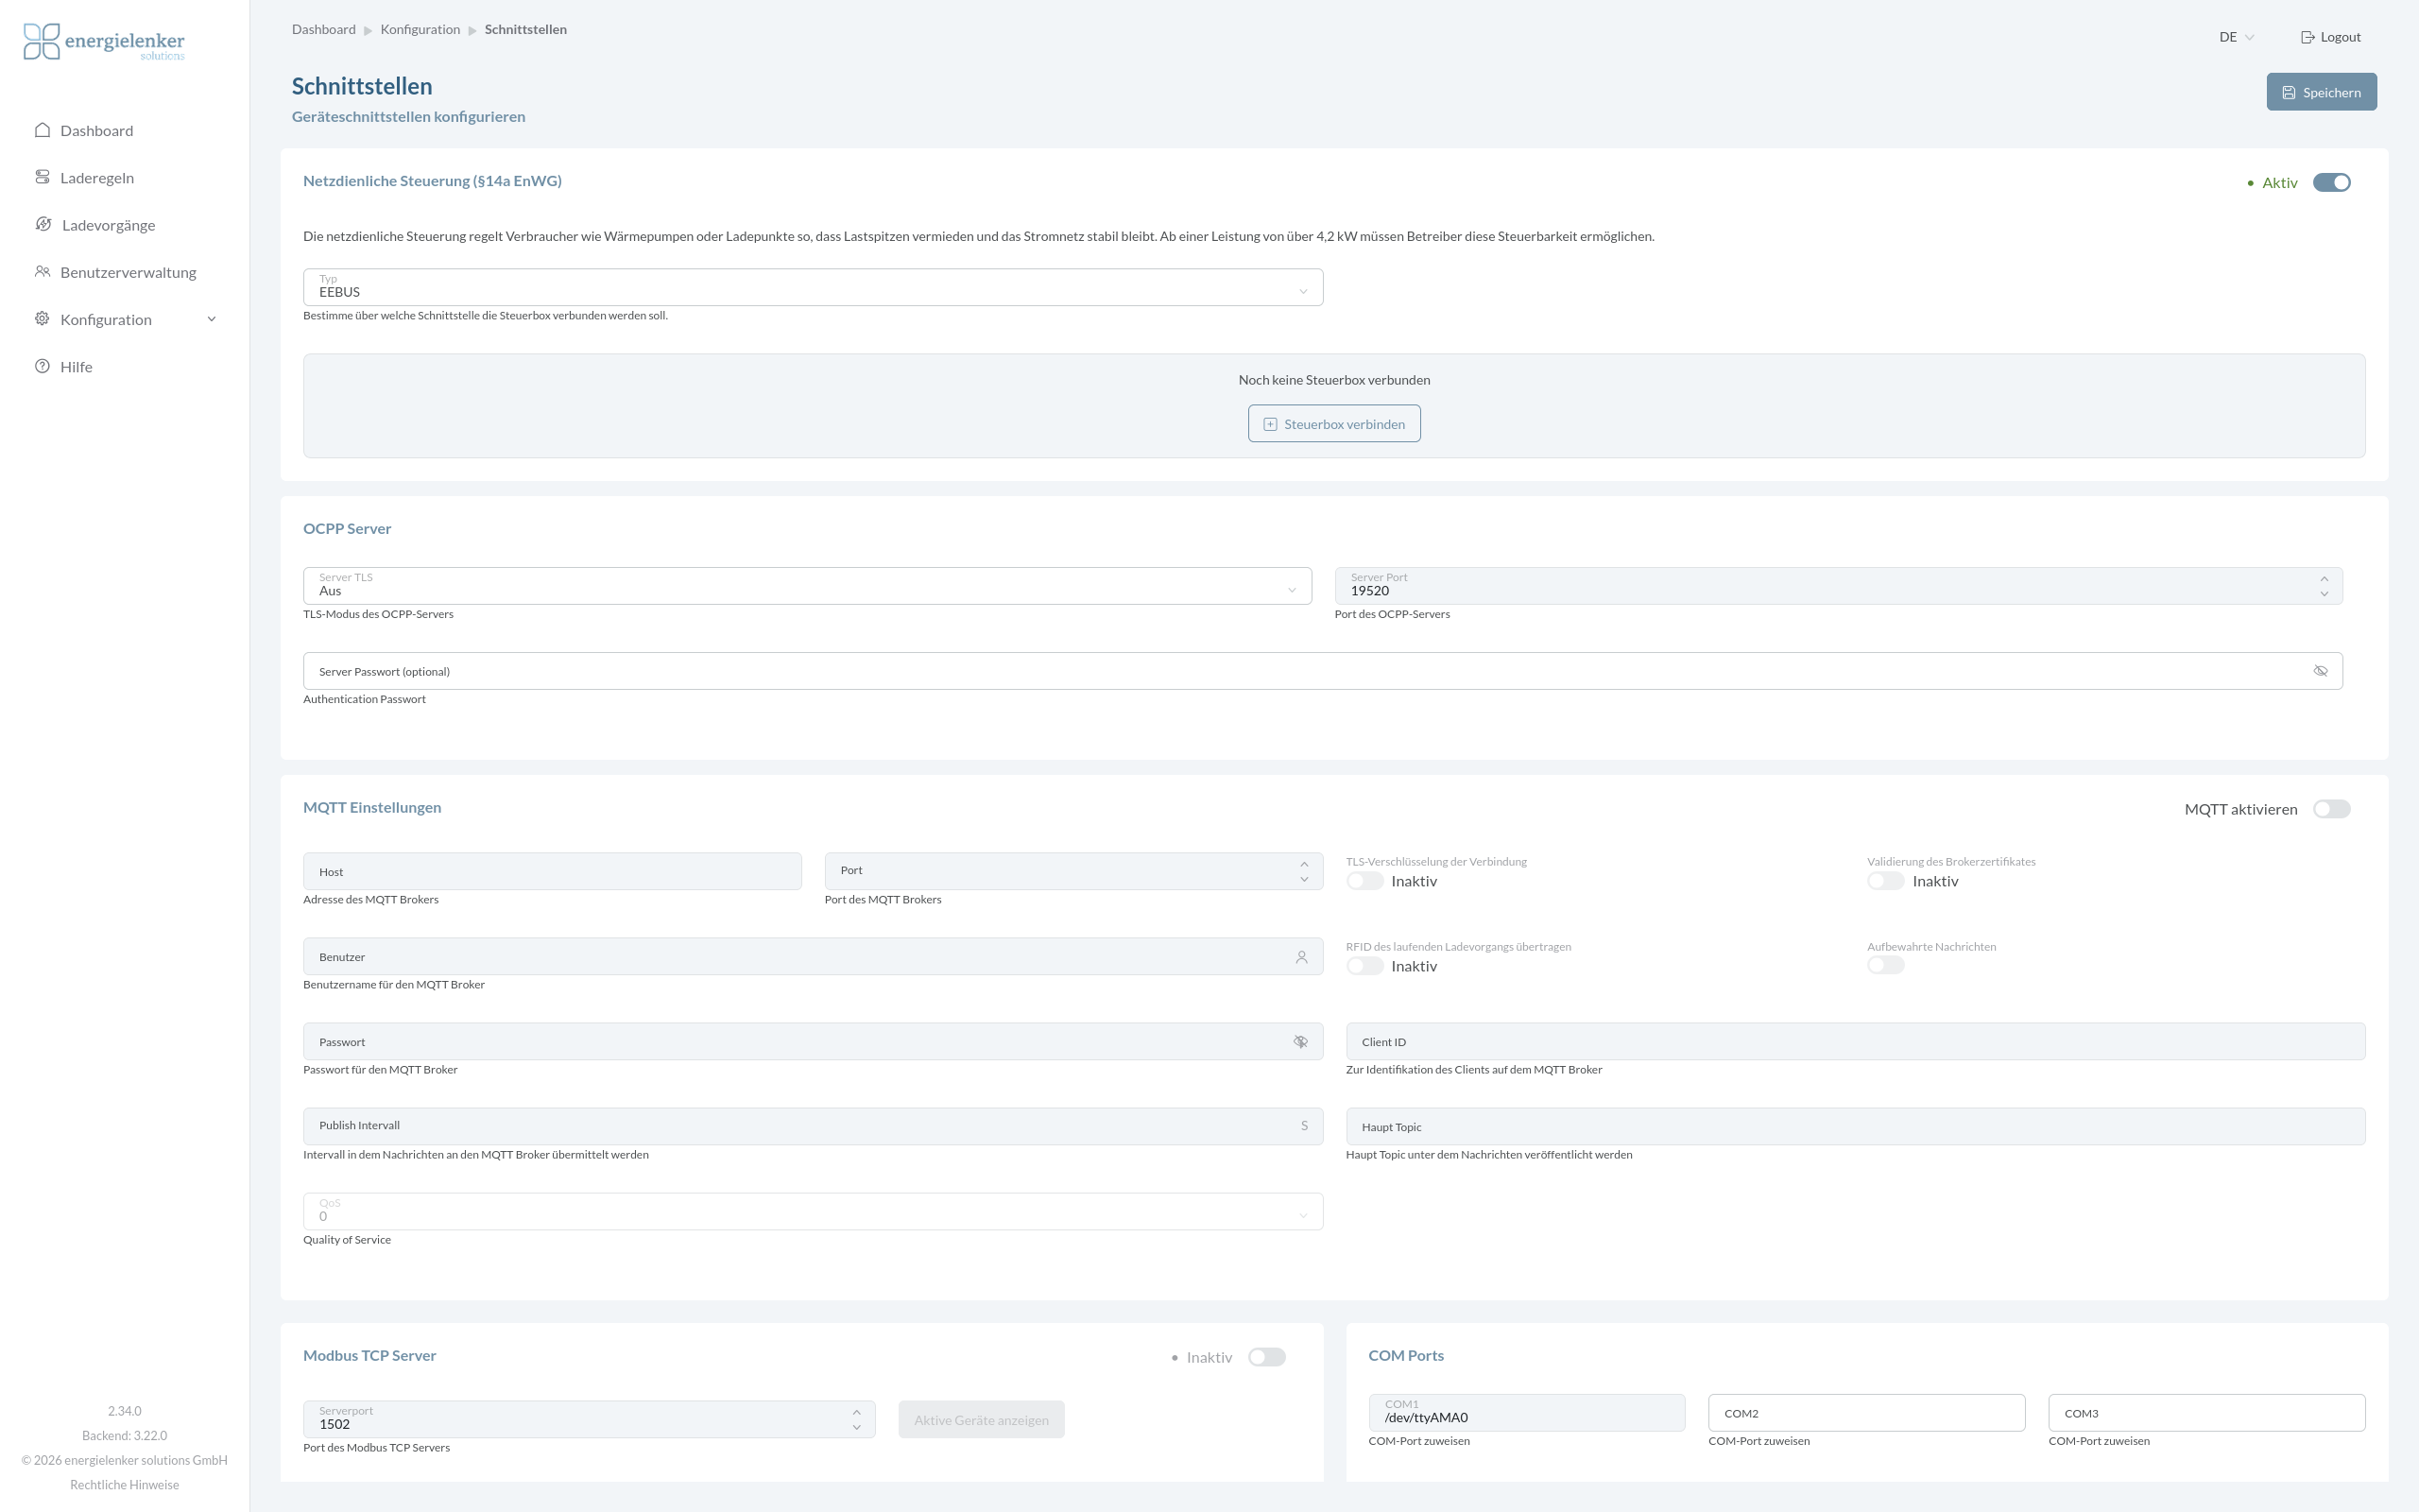
Task: Click the Speichern button
Action: 2321,92
